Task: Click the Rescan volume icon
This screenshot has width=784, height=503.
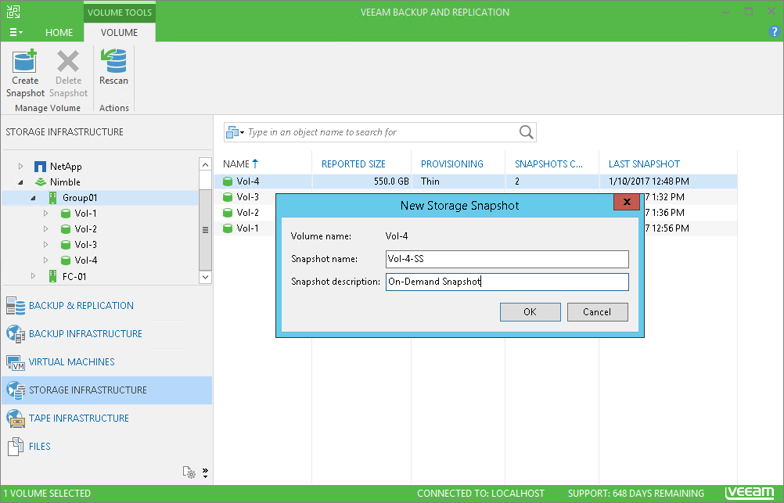Action: point(114,61)
